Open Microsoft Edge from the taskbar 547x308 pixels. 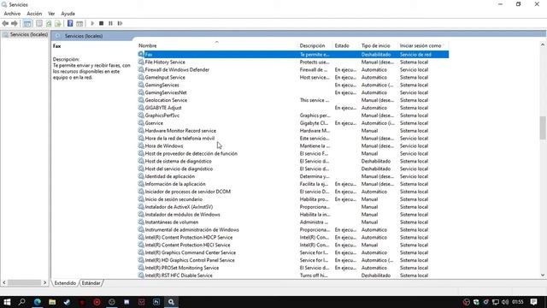38,302
